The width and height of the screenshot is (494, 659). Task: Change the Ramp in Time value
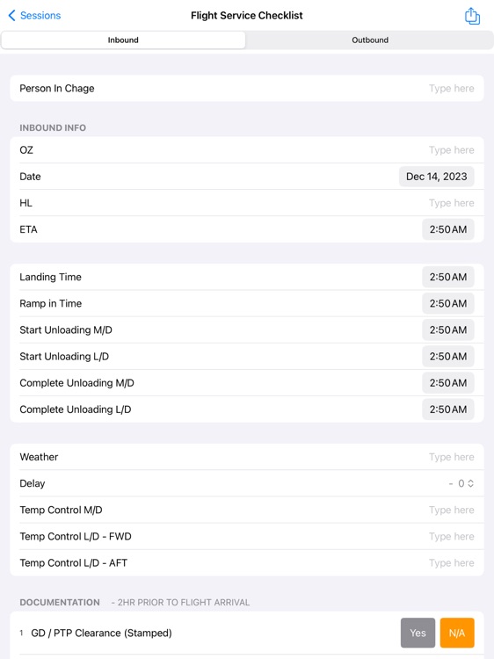click(447, 303)
